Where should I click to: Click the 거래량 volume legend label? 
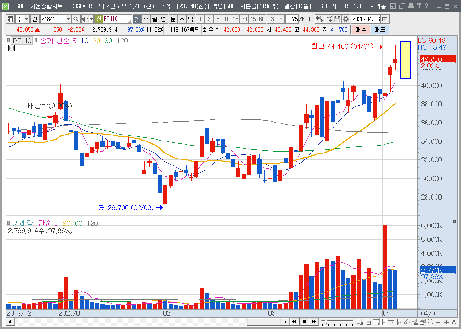[x=23, y=223]
